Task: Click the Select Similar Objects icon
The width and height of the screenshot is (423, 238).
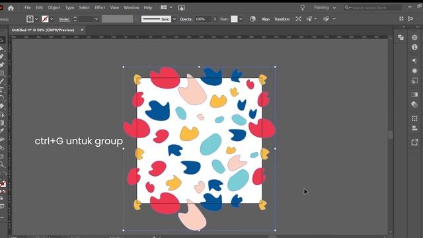Action: [309, 19]
